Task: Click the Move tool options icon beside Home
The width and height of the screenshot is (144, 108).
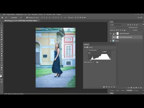Action: point(6,18)
